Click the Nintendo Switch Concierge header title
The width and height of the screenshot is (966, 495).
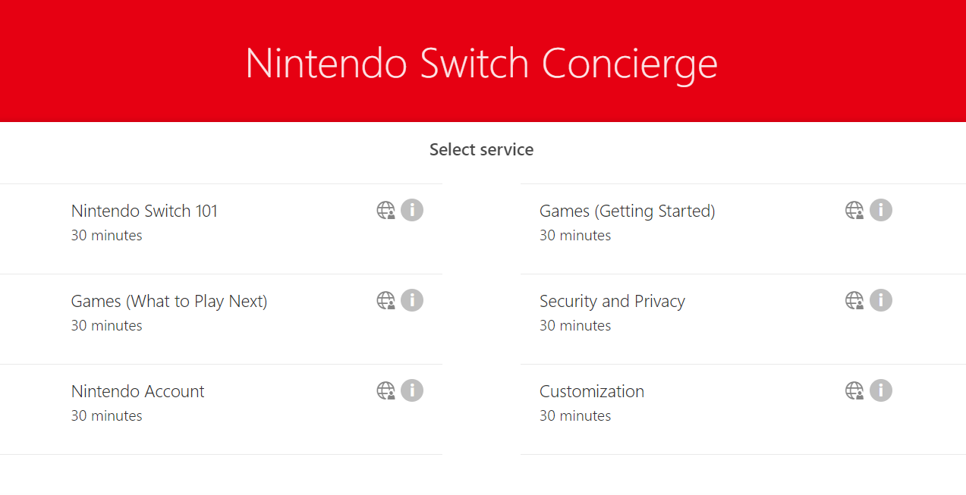click(481, 62)
